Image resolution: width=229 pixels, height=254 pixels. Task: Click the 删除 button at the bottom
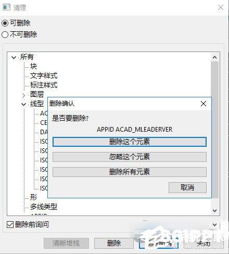point(114,243)
